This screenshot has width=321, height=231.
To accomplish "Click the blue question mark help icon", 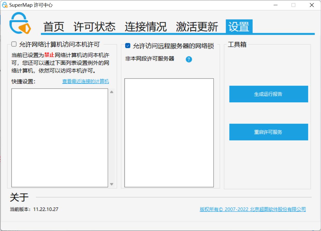I will tap(189, 59).
